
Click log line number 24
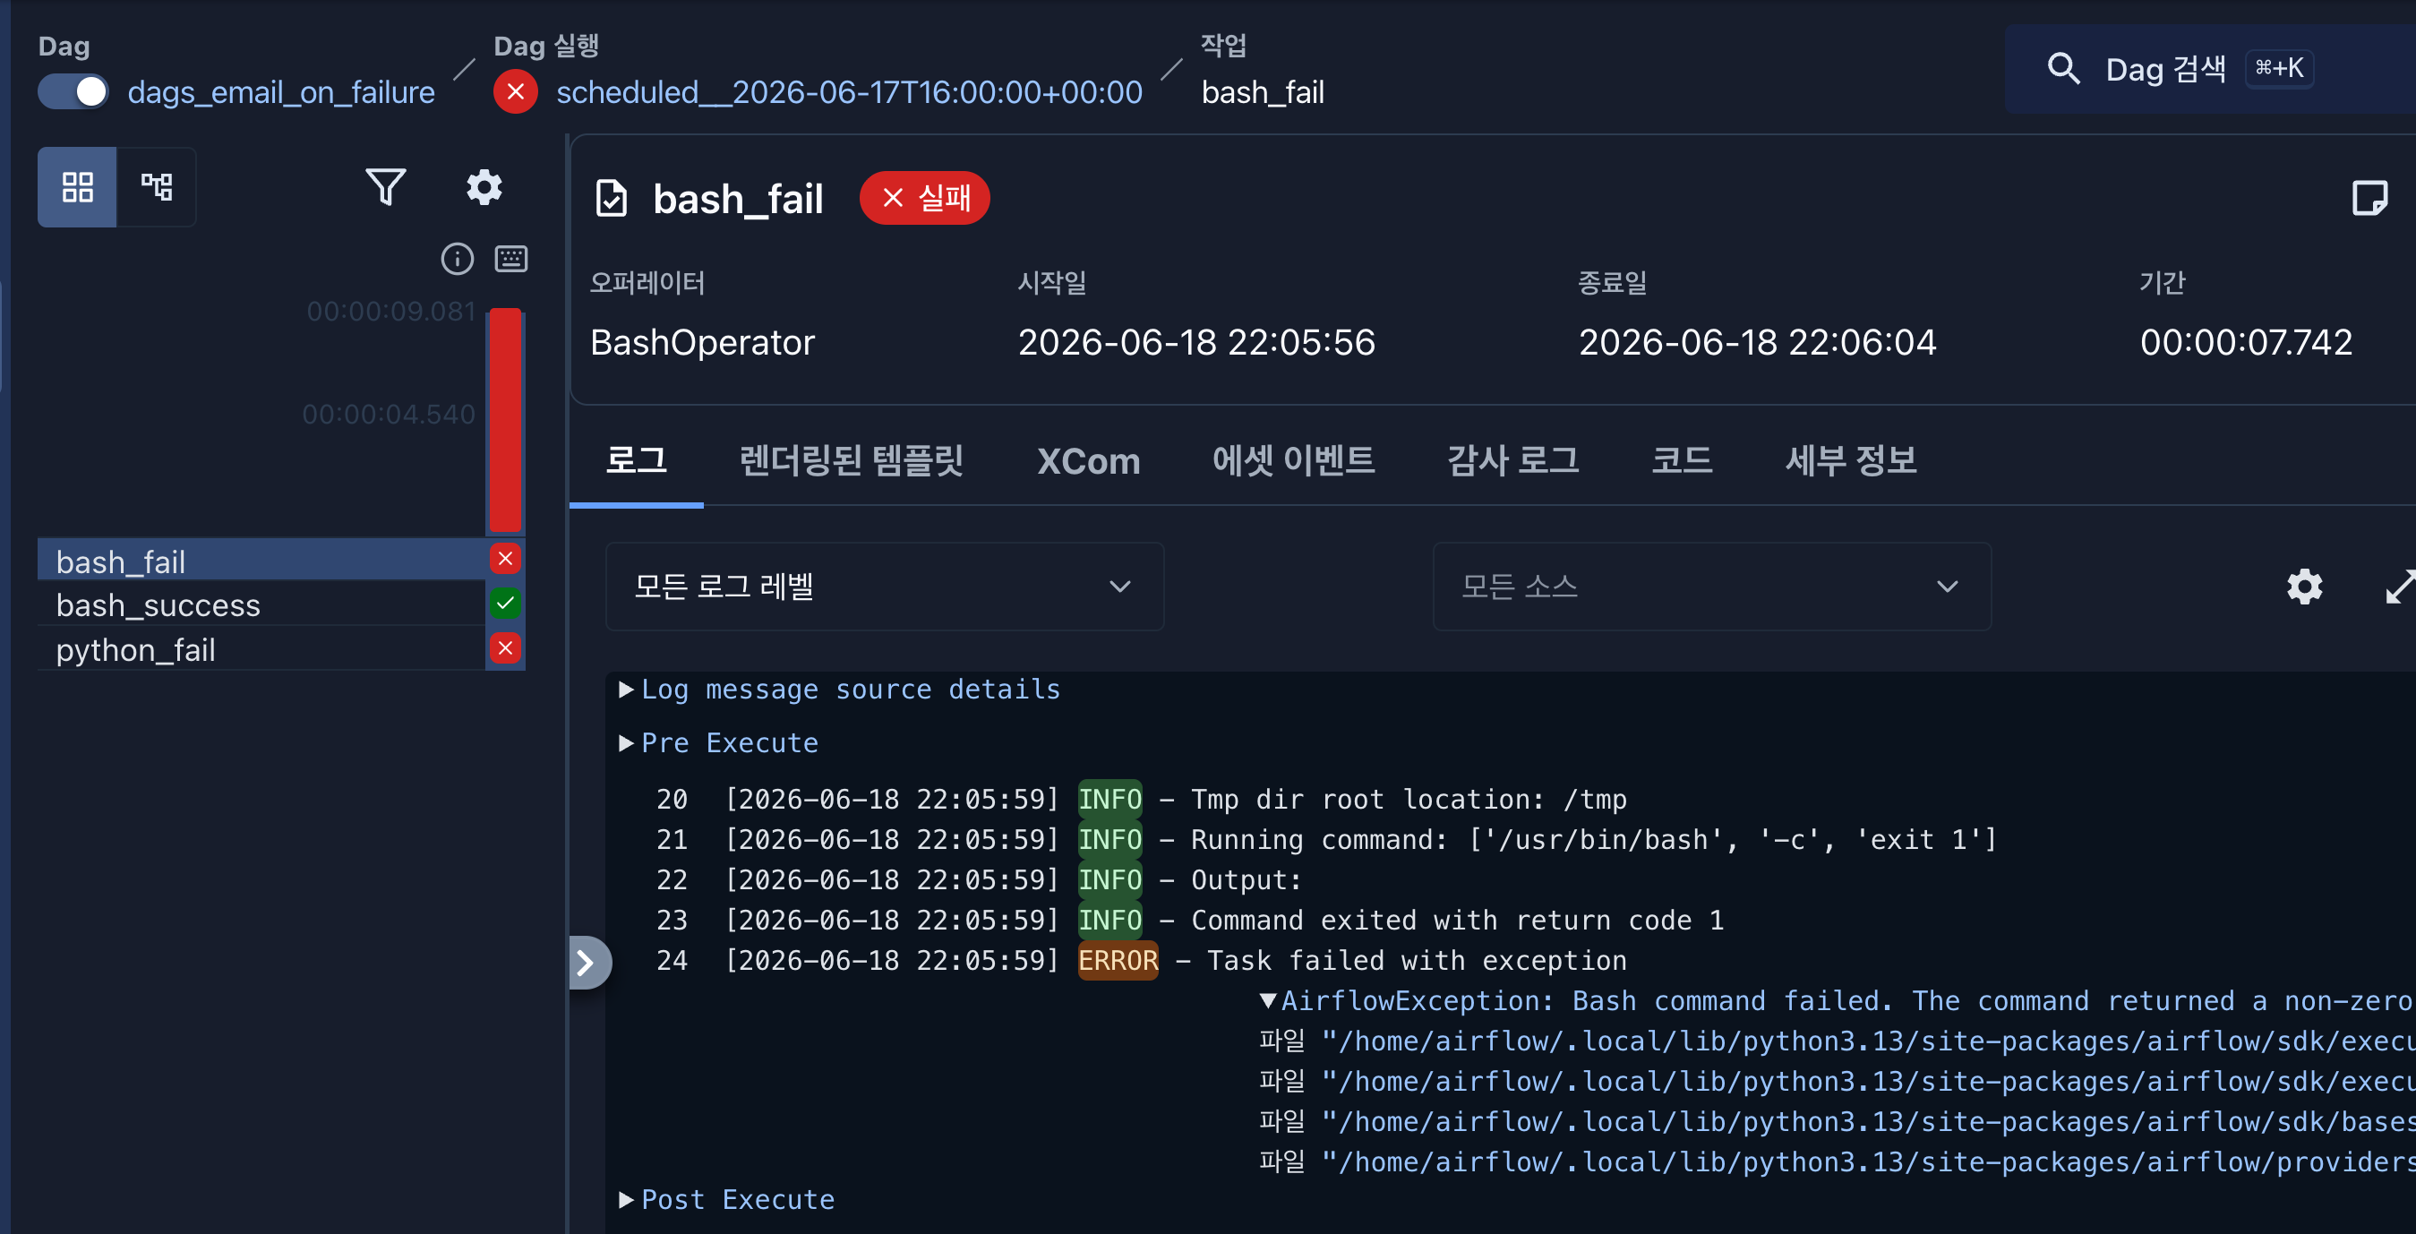click(672, 960)
